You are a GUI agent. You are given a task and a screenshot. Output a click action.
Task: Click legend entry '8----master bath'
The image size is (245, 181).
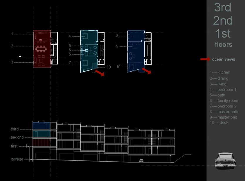coord(224,112)
